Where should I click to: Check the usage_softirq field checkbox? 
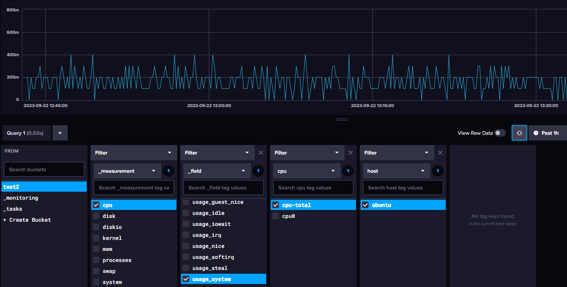[x=186, y=257]
